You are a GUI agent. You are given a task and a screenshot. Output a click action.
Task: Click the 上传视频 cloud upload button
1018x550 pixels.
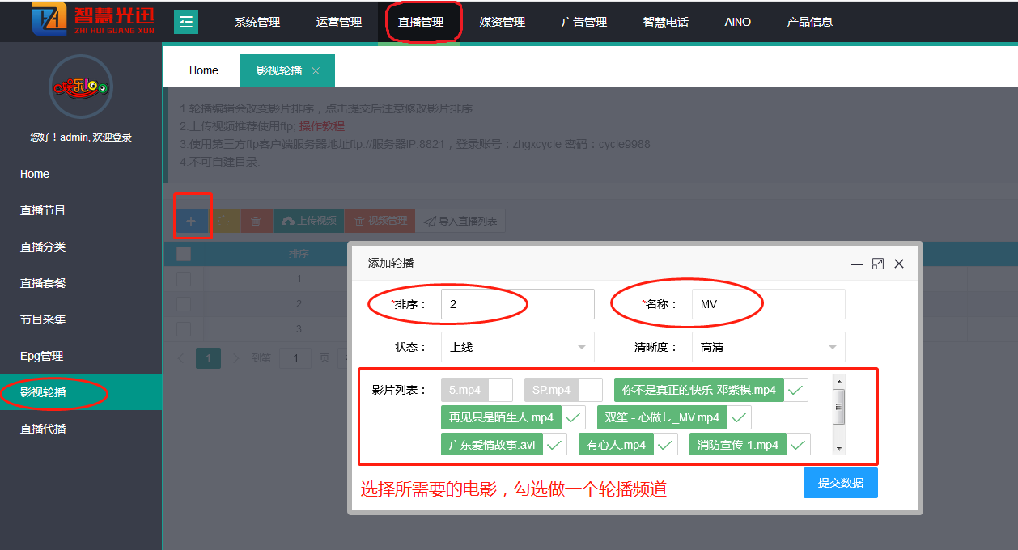click(x=308, y=221)
